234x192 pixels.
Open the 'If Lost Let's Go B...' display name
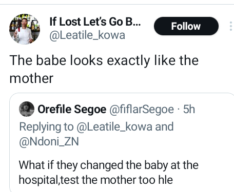95,22
